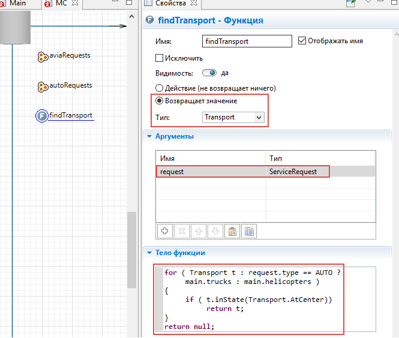Click the copy arguments list icon
The width and height of the screenshot is (399, 338).
tap(249, 231)
